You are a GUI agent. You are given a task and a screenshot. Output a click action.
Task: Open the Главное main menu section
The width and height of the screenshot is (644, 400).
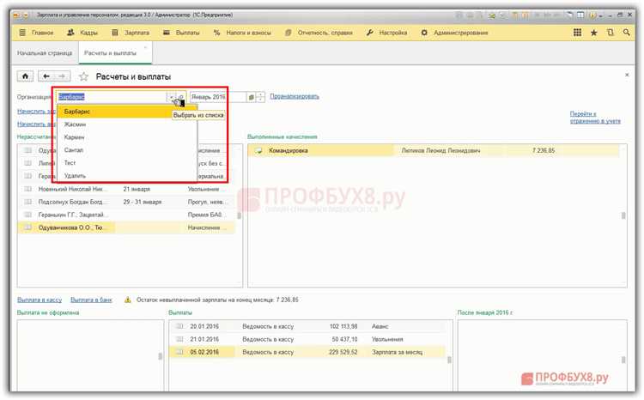36,33
